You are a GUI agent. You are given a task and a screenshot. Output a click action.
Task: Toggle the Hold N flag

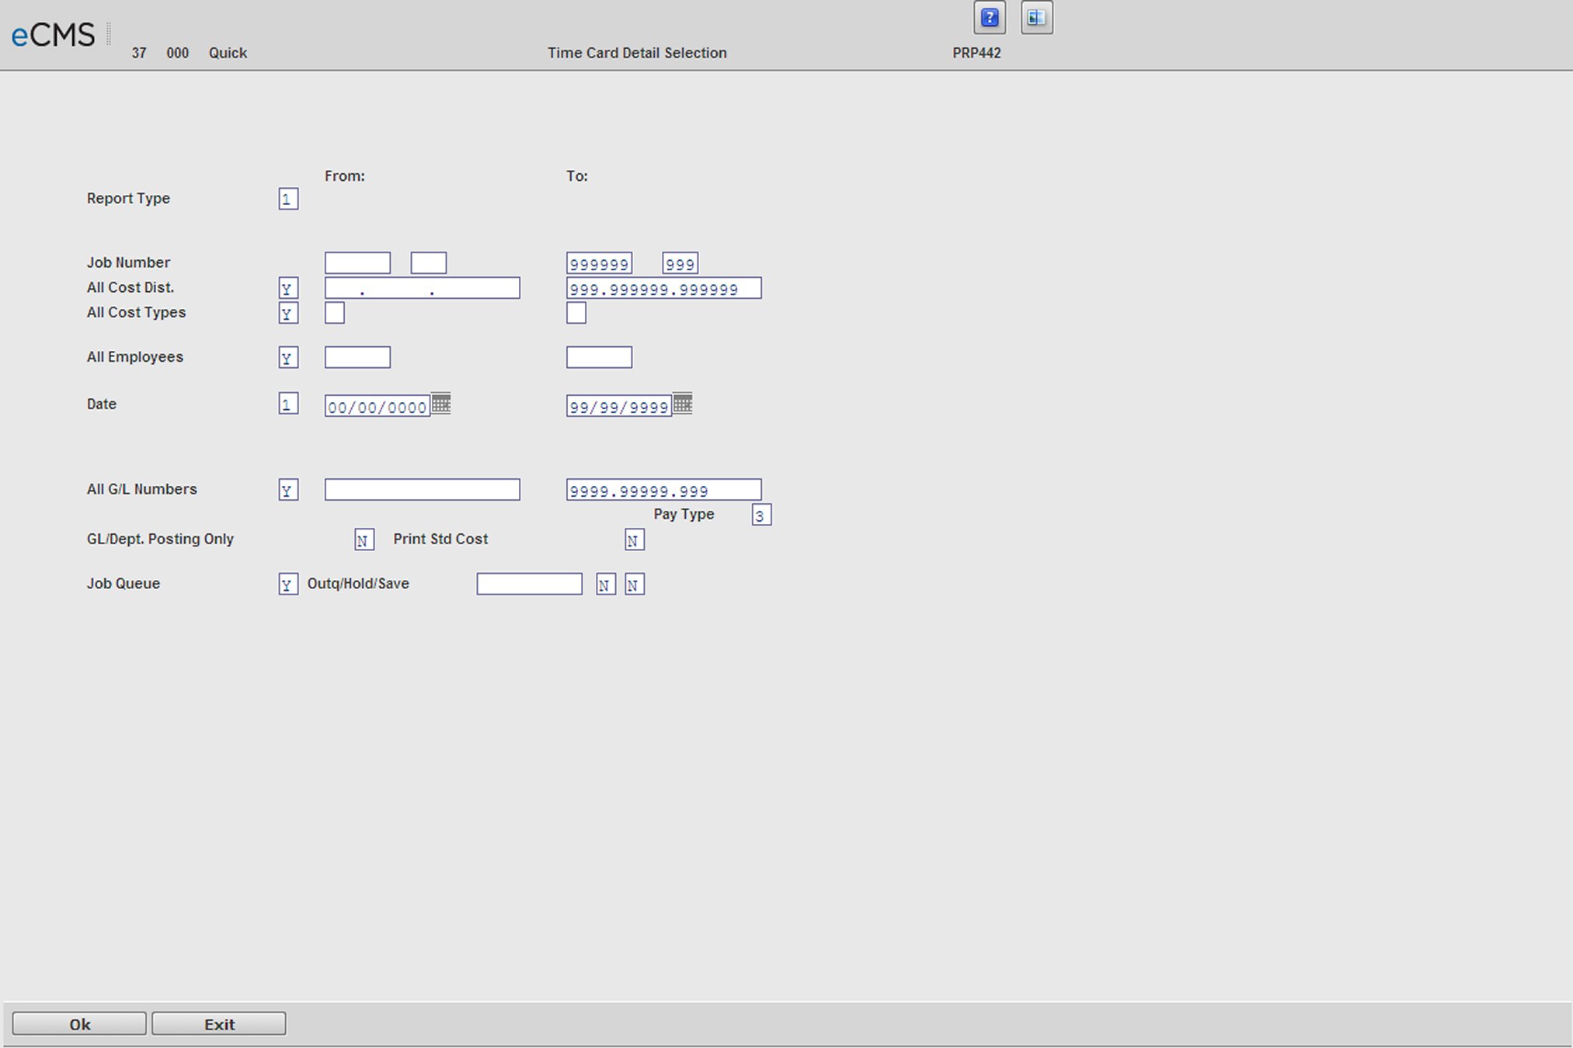click(x=606, y=584)
